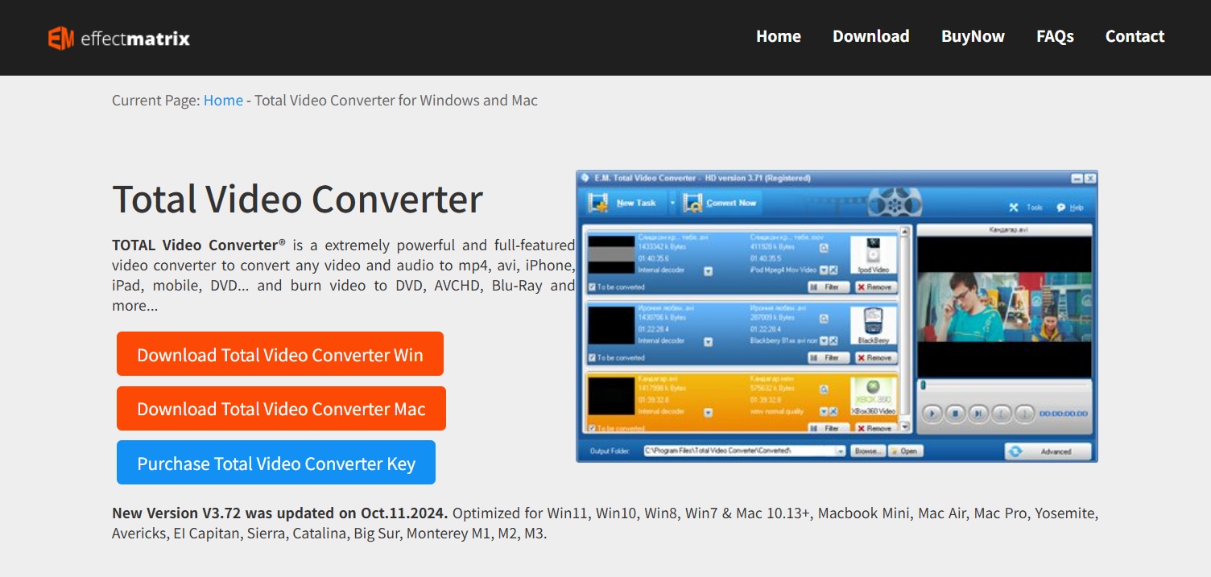Screen dimensions: 1211x577
Task: Click scroll-up arrow of task list
Action: [904, 232]
